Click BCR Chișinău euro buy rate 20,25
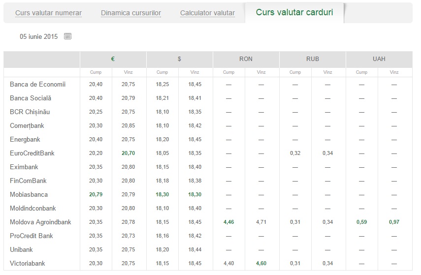This screenshot has width=421, height=275. (96, 112)
